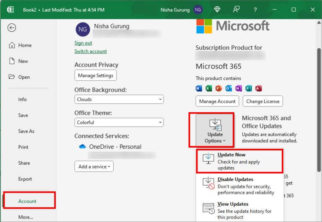Click the Manage Settings button
The height and width of the screenshot is (222, 322).
coord(96,75)
